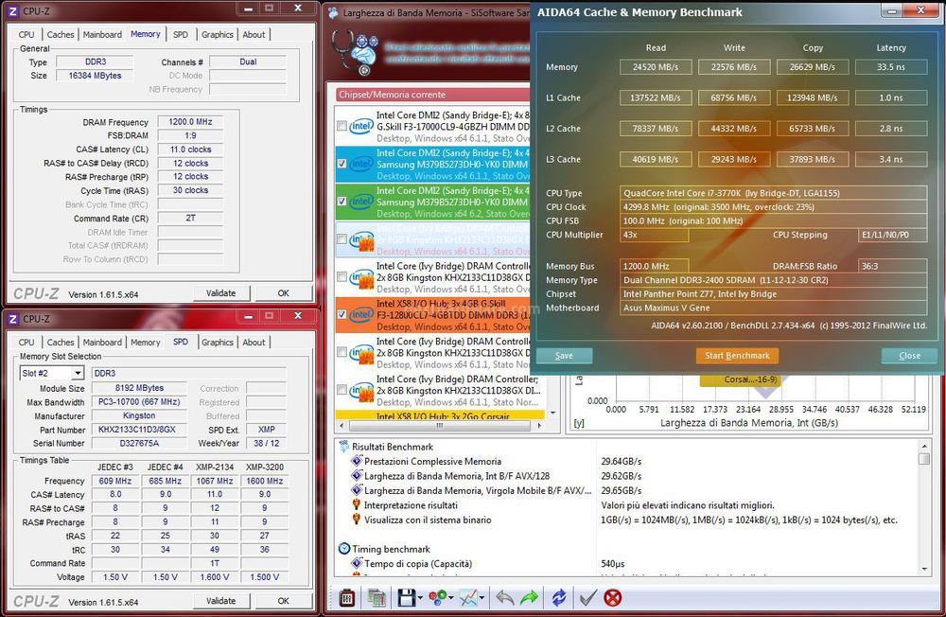Image resolution: width=946 pixels, height=617 pixels.
Task: Go back with the grey arrow icon
Action: click(504, 598)
